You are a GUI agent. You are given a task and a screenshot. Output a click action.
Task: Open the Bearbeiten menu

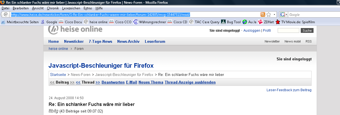pos(20,8)
